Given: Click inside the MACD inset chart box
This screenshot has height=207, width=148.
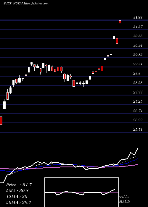Looking at the screenshot, I should coord(81,192).
